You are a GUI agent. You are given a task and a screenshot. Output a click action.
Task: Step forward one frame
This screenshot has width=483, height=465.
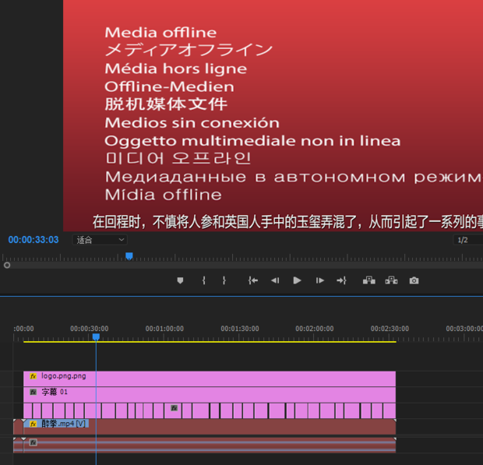[x=319, y=280]
